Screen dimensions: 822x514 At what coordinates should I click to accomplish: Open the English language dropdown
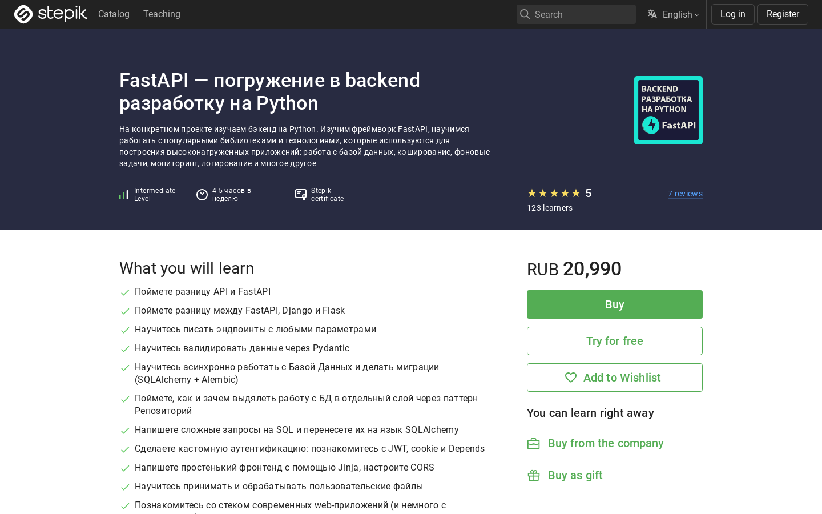click(x=673, y=14)
